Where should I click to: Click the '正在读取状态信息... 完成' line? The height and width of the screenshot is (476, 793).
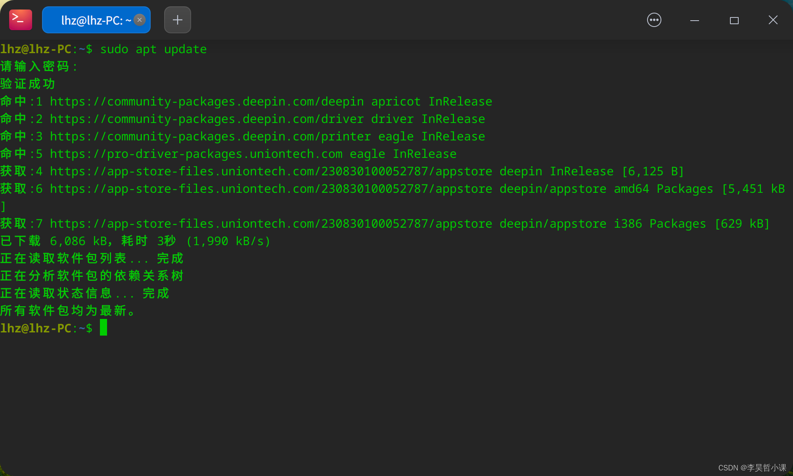(x=85, y=294)
